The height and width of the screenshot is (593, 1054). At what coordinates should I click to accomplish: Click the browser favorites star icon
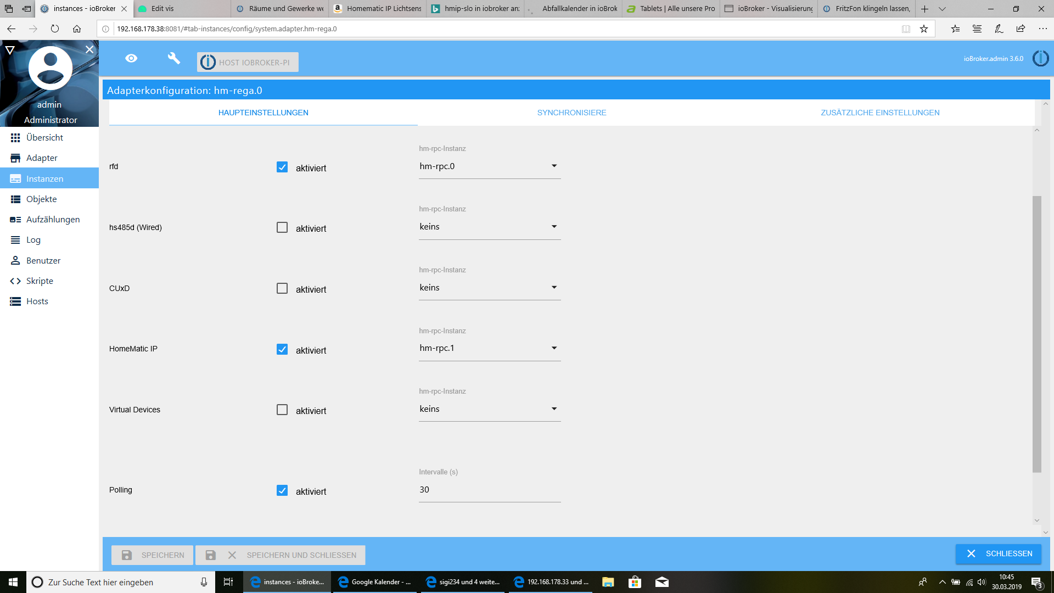[x=924, y=29]
